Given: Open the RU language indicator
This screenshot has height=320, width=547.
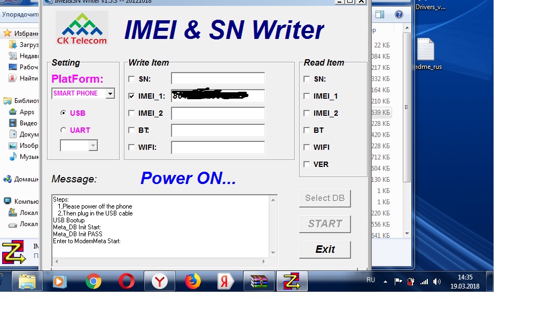Looking at the screenshot, I should point(371,280).
